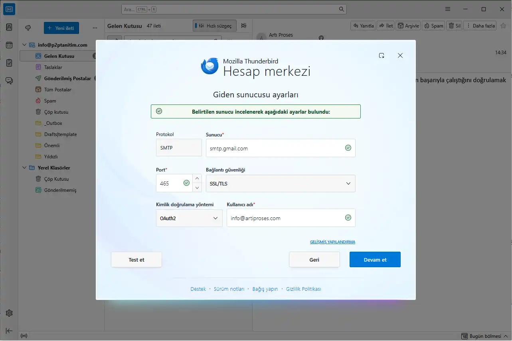
Task: Open the Yıldızlı folder
Action: click(51, 157)
